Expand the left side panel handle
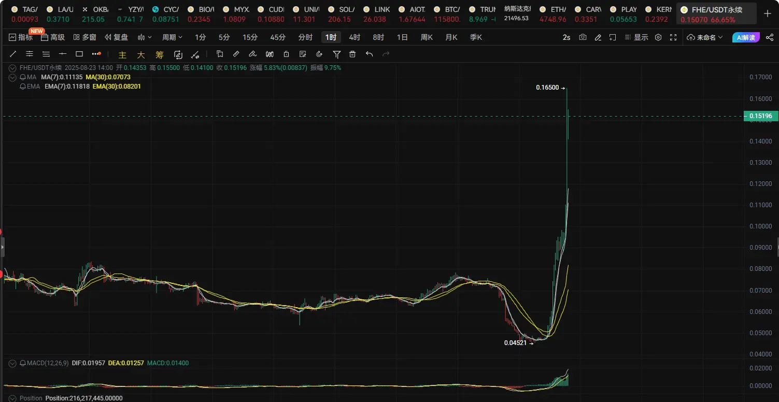 click(x=2, y=247)
